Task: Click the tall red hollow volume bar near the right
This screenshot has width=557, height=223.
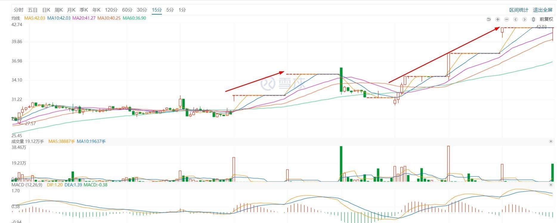Action: (x=448, y=164)
